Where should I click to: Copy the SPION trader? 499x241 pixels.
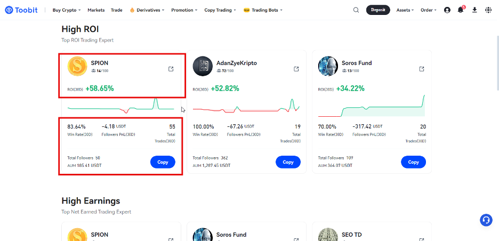[163, 162]
